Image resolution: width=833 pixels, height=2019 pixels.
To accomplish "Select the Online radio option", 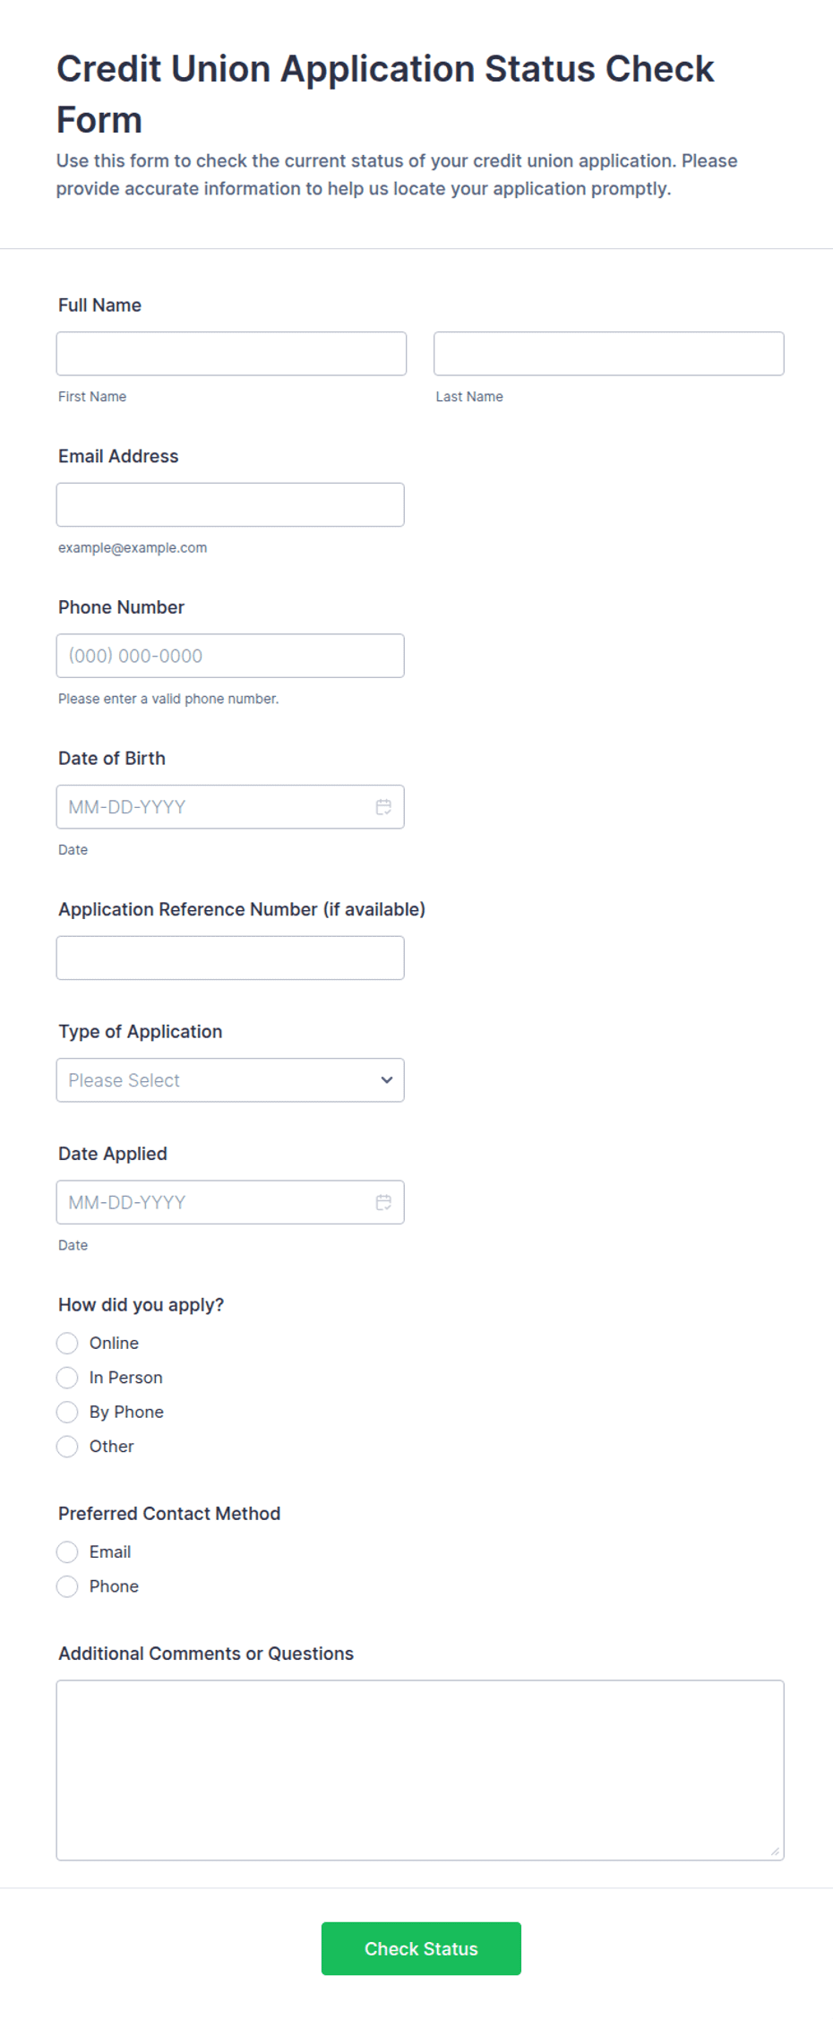I will coord(67,1343).
